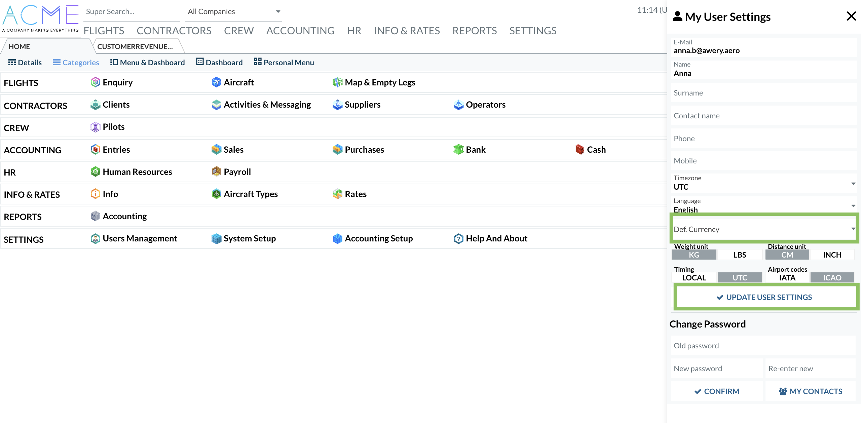The height and width of the screenshot is (423, 861).
Task: Click inside the Surname field
Action: (x=763, y=93)
